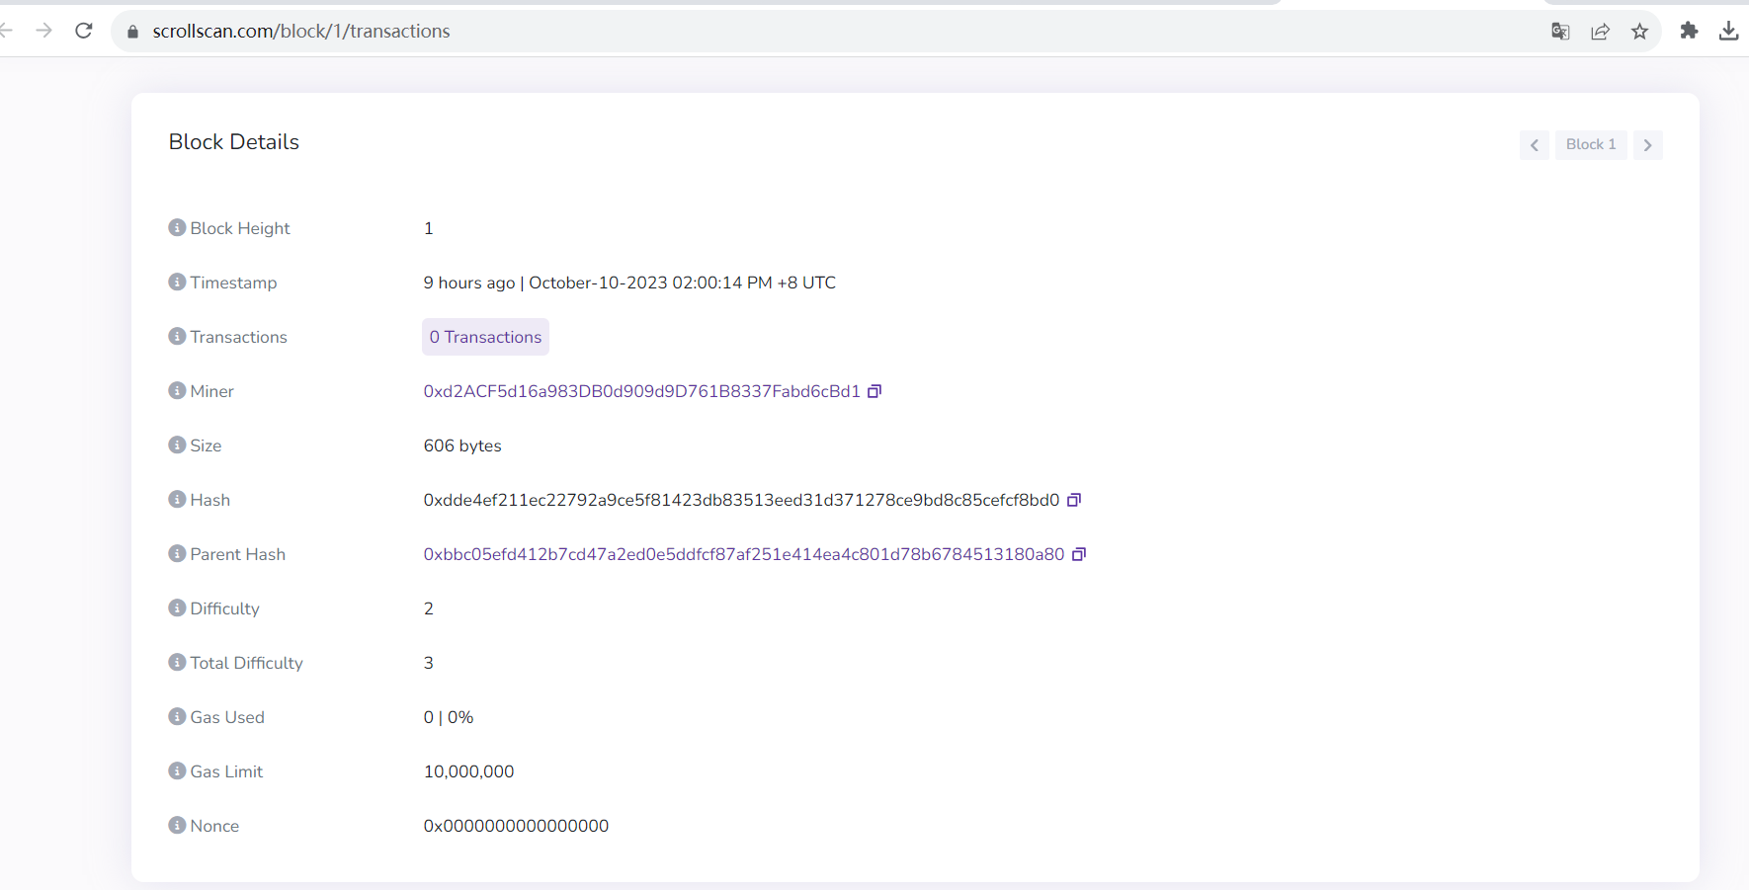Open the extensions puzzle icon
Image resolution: width=1749 pixels, height=890 pixels.
[1689, 31]
